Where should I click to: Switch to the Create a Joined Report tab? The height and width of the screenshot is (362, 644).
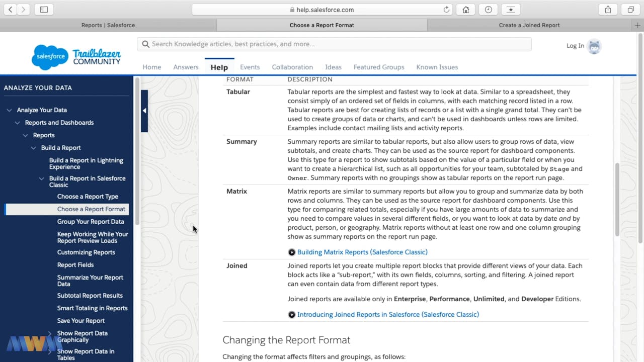(529, 25)
